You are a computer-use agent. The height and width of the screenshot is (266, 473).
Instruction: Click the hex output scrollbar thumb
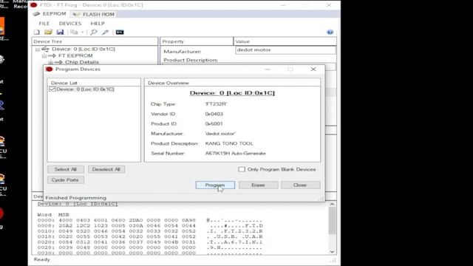coord(332,220)
